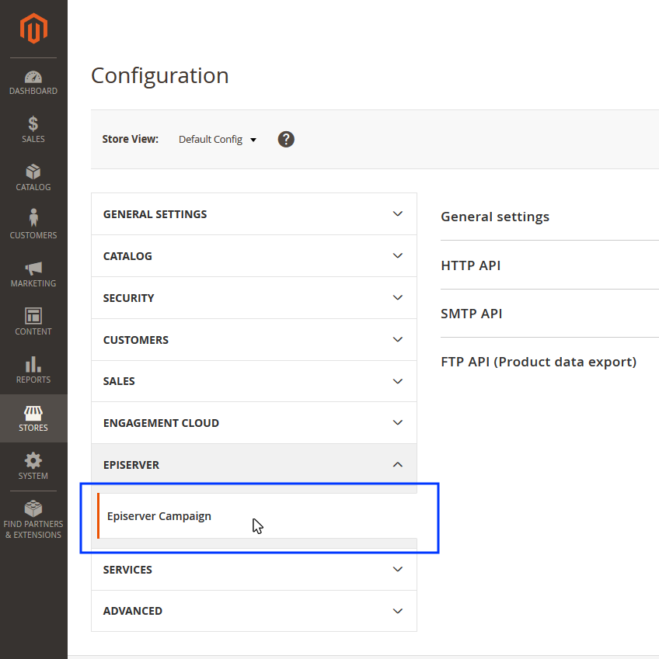Select the Sales sidebar icon
Image resolution: width=659 pixels, height=659 pixels.
[33, 130]
